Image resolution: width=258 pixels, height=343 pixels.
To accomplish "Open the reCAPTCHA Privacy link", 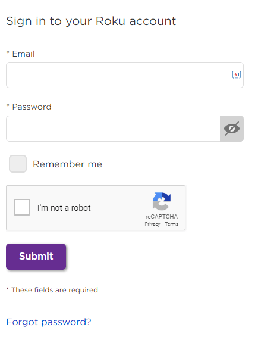I will click(152, 224).
